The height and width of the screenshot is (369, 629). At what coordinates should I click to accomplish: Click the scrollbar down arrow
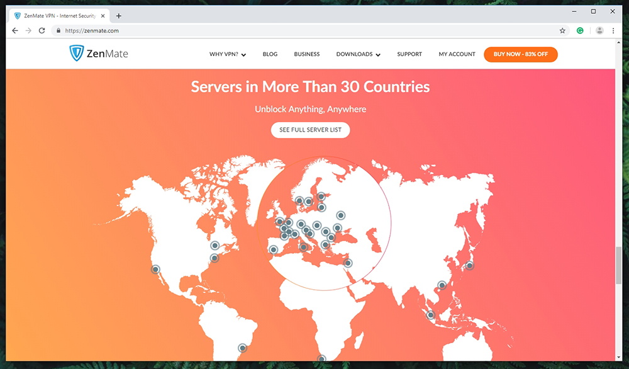pyautogui.click(x=618, y=358)
